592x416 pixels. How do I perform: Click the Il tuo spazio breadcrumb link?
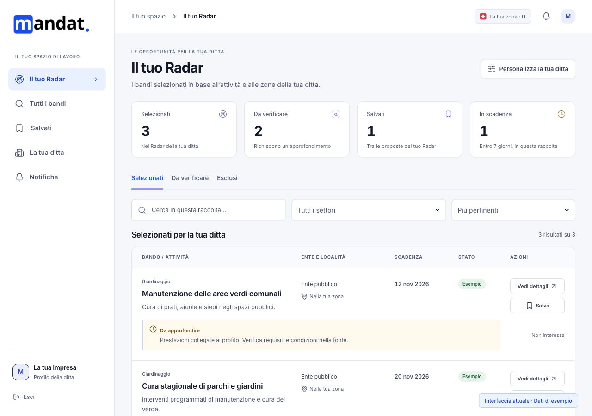tap(148, 17)
